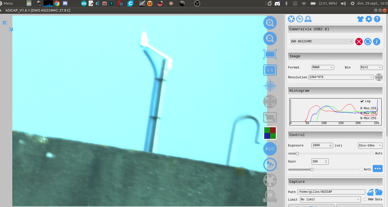Collapse the Camera section

(379, 29)
